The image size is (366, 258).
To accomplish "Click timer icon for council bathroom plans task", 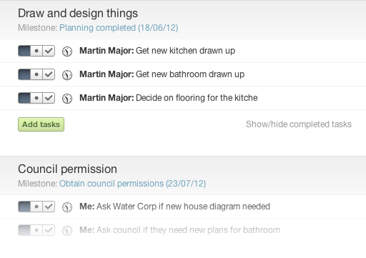I will click(67, 231).
